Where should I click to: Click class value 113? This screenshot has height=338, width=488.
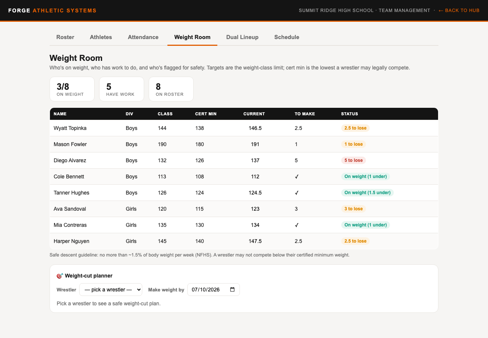point(162,177)
